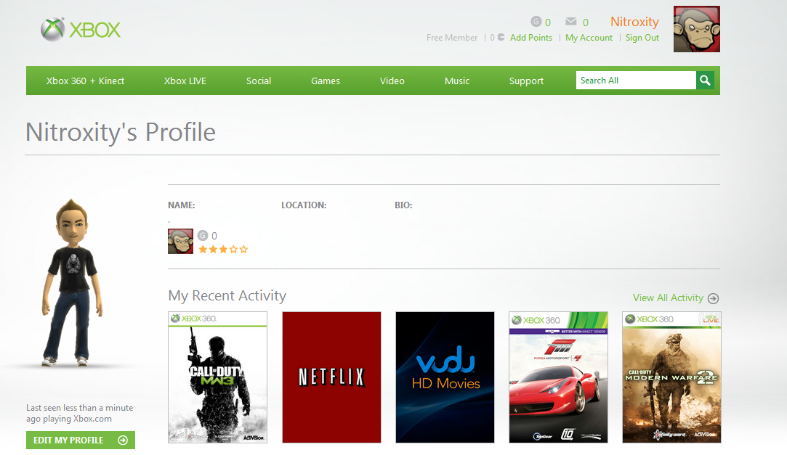
Task: Open the Music menu
Action: click(457, 81)
